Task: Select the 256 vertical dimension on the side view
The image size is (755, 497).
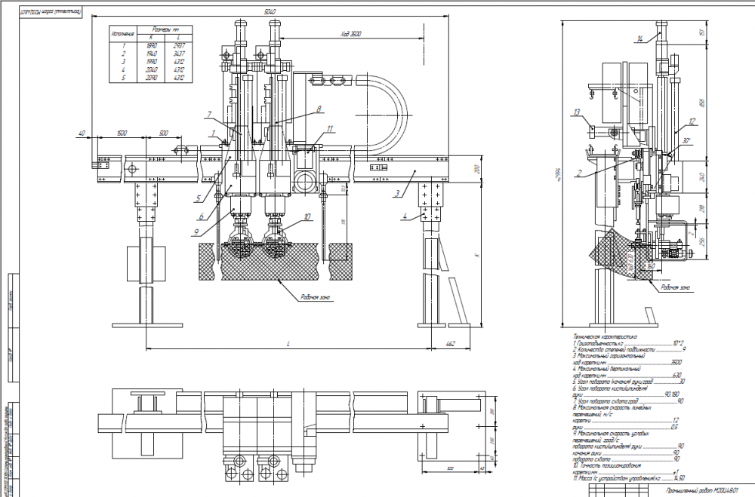Action: (702, 241)
